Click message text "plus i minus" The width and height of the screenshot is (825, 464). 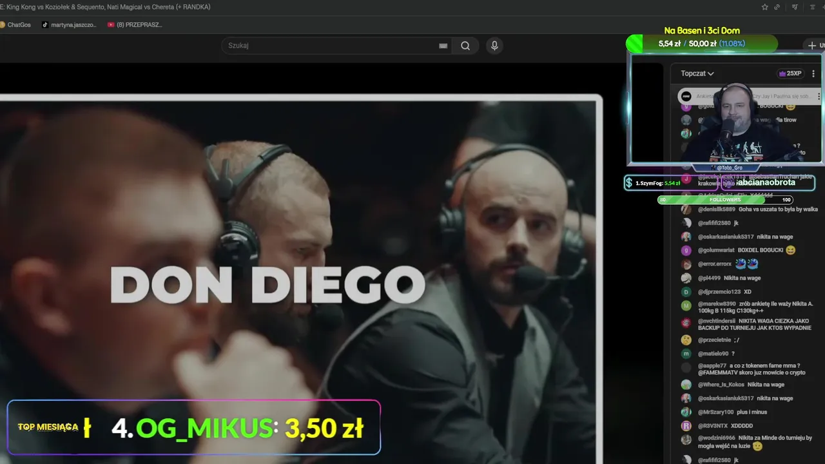point(752,412)
